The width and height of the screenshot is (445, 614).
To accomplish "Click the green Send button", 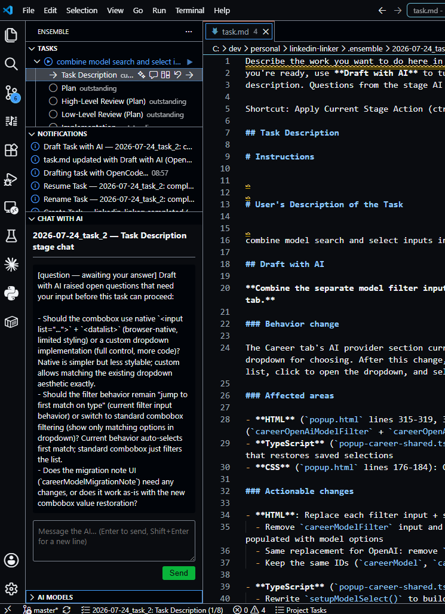I will [x=179, y=573].
